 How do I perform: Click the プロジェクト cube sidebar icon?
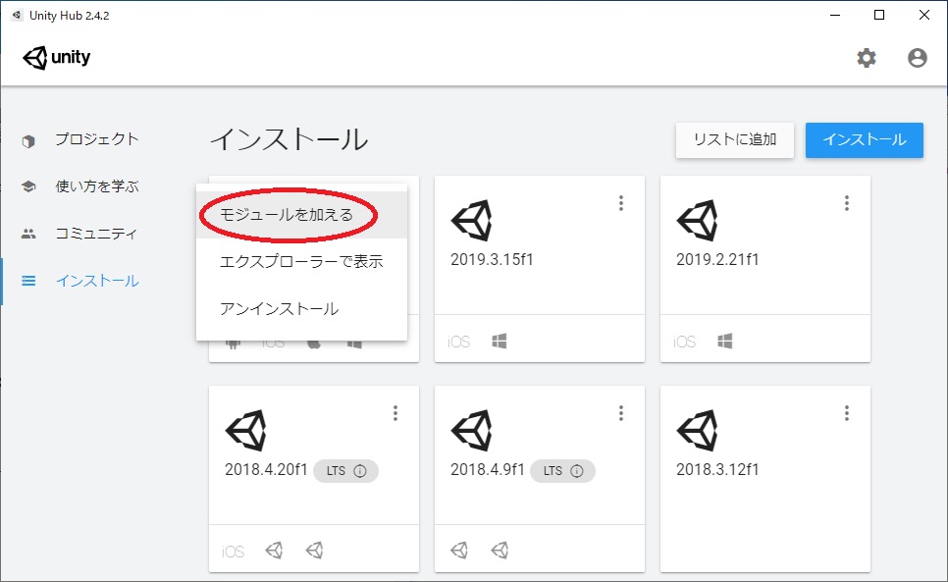click(x=28, y=140)
